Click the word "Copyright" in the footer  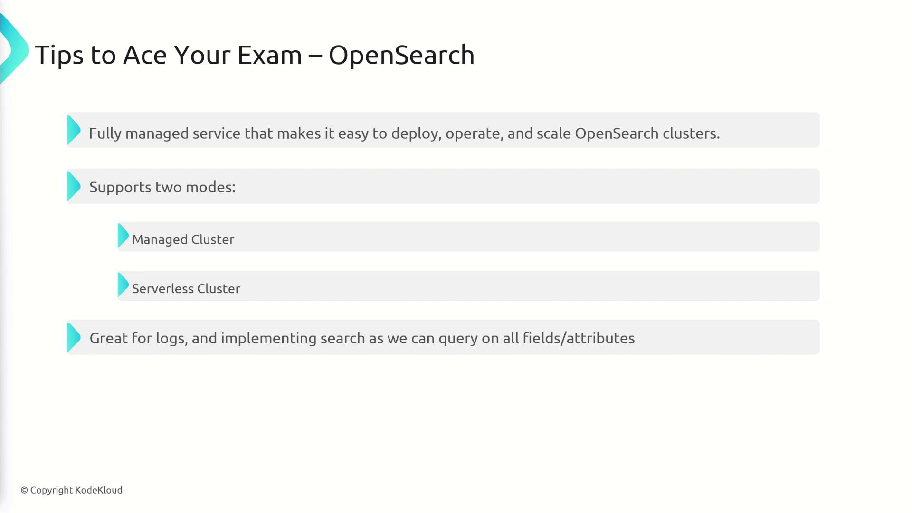51,490
